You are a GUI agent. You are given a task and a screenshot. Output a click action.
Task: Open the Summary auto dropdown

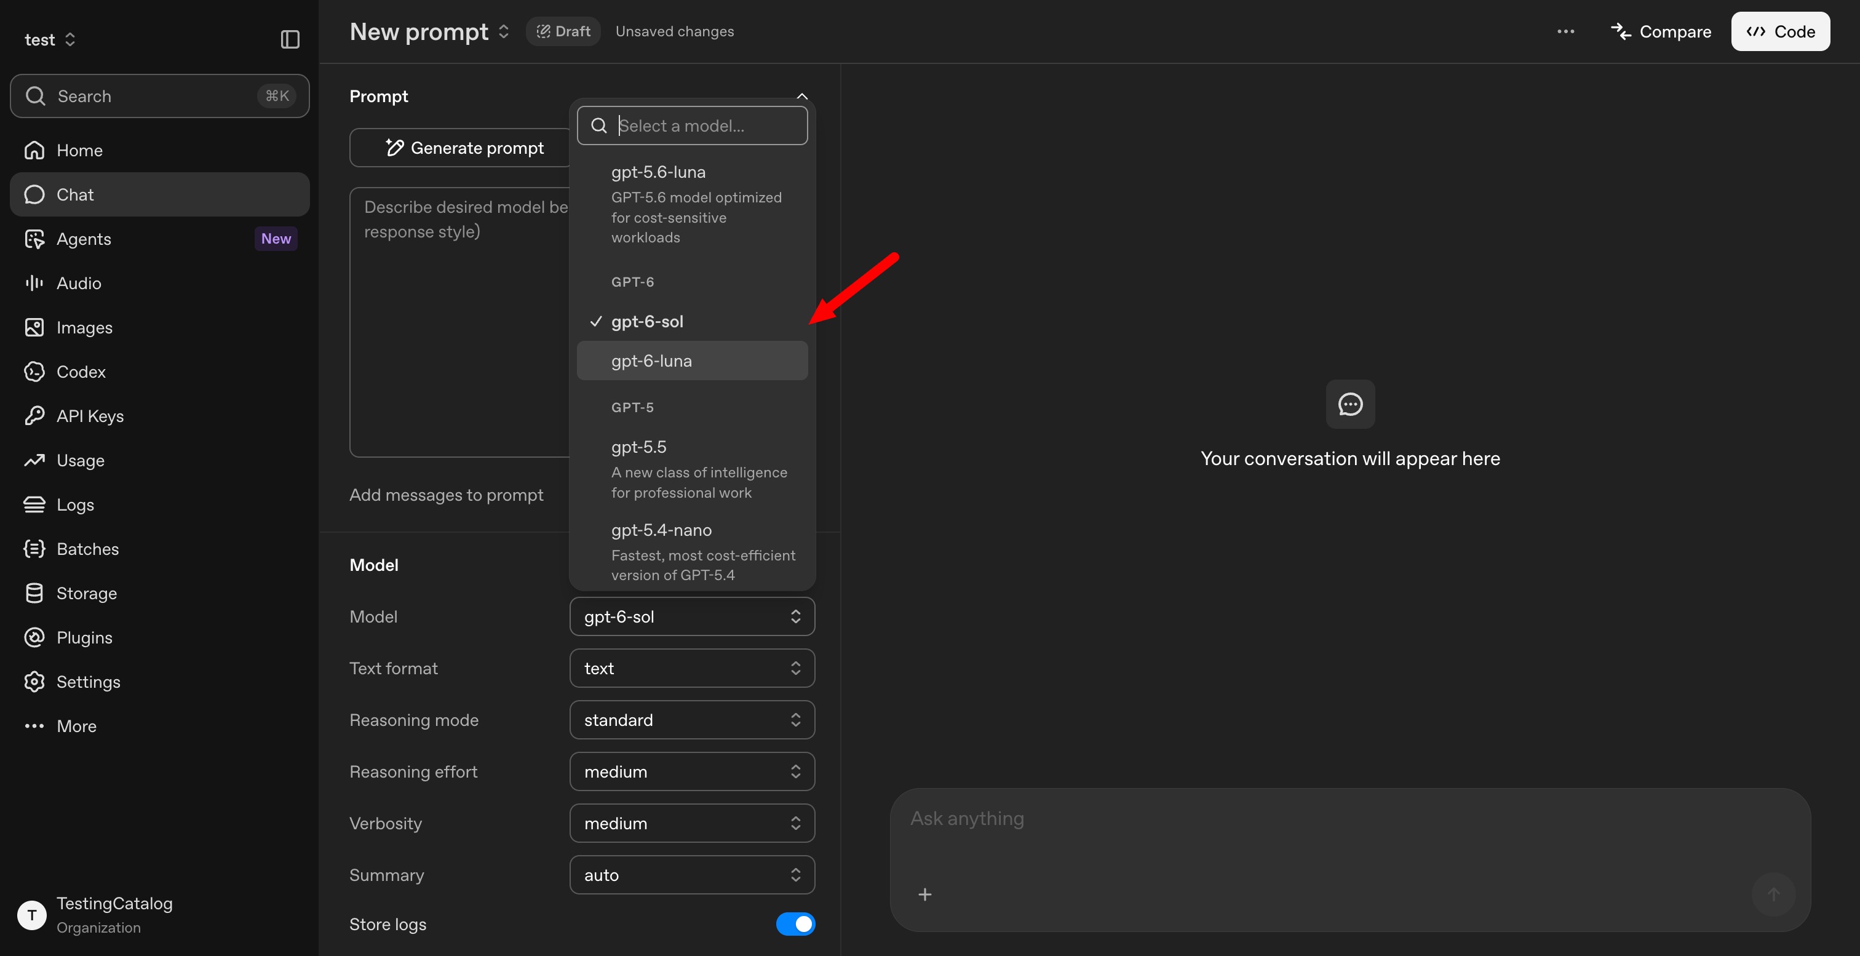coord(692,874)
